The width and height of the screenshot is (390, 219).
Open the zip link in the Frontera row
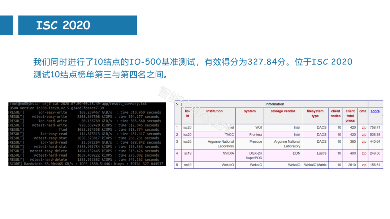click(364, 135)
